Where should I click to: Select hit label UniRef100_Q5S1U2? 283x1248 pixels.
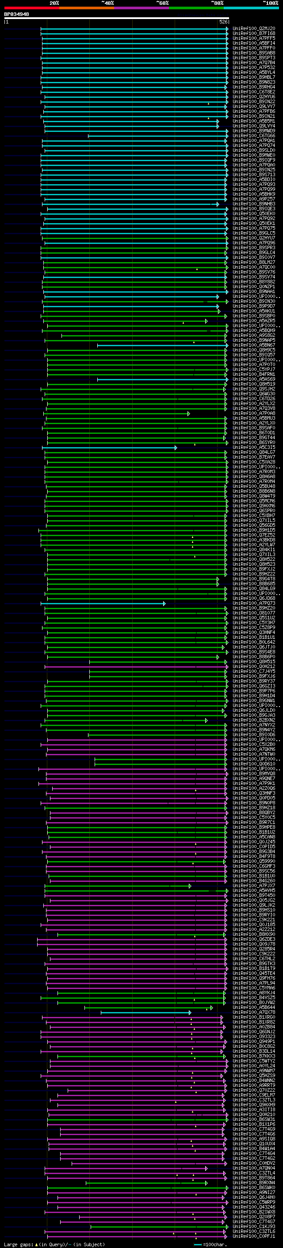click(x=254, y=618)
